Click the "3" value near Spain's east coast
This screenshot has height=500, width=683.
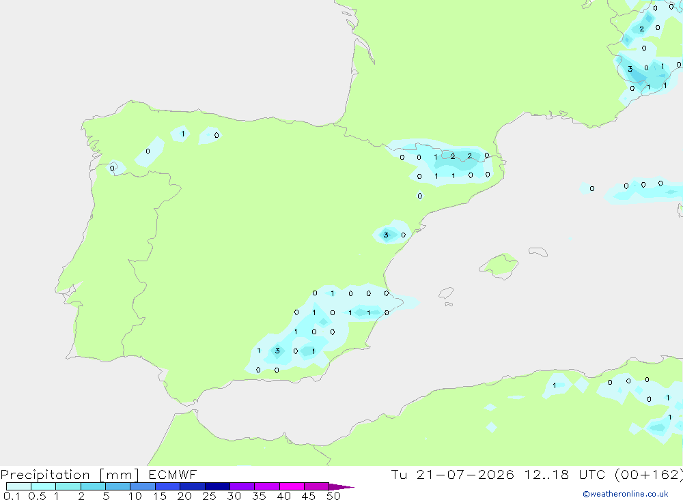[386, 235]
